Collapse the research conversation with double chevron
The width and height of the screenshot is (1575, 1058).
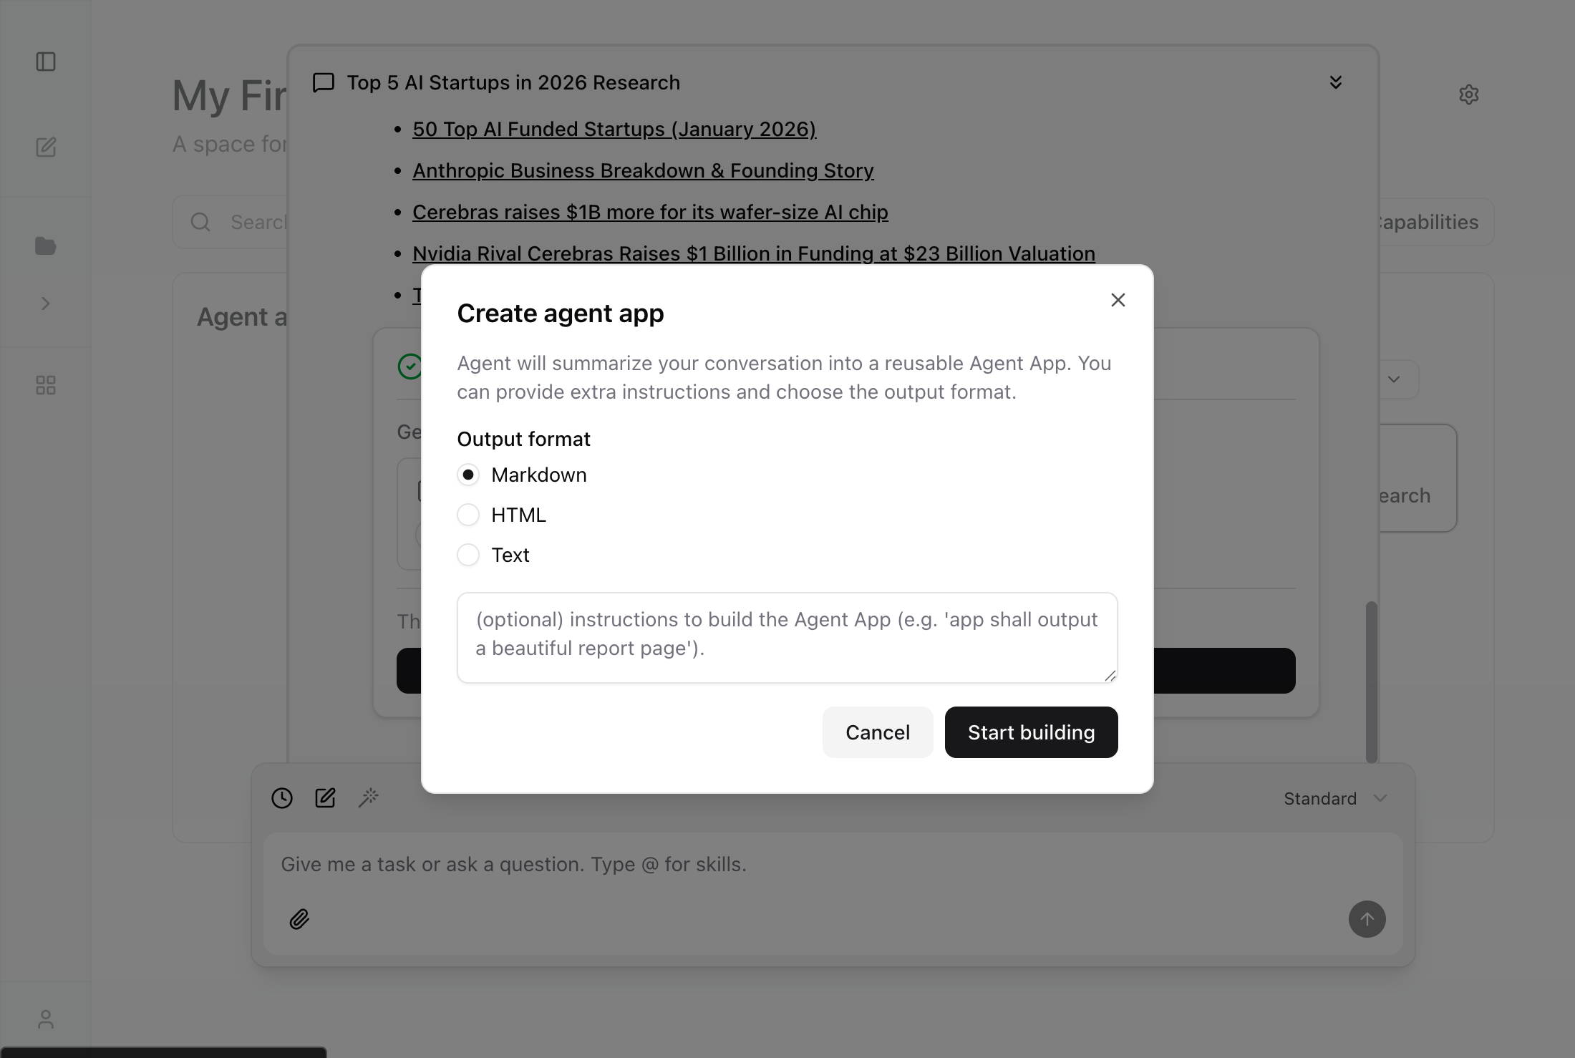[1335, 82]
